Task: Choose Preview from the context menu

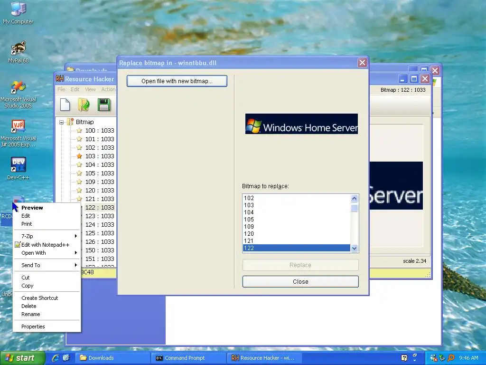Action: pos(47,208)
